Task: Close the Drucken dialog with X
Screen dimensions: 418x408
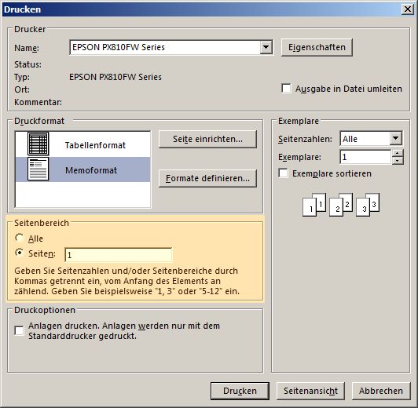Action: (x=408, y=9)
